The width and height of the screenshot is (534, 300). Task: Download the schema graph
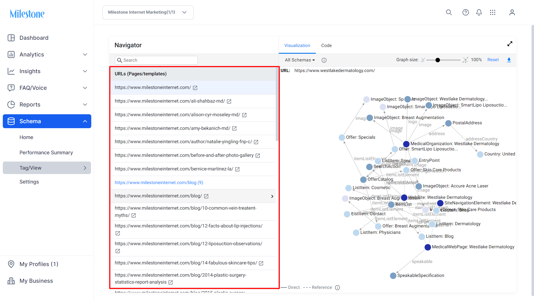[x=509, y=60]
